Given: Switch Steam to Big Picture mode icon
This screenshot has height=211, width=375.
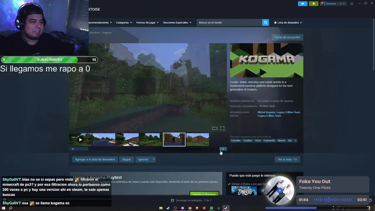Looking at the screenshot, I should tap(352, 4).
